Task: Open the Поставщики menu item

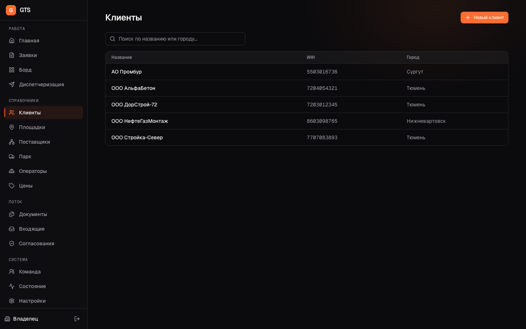Action: tap(43, 142)
